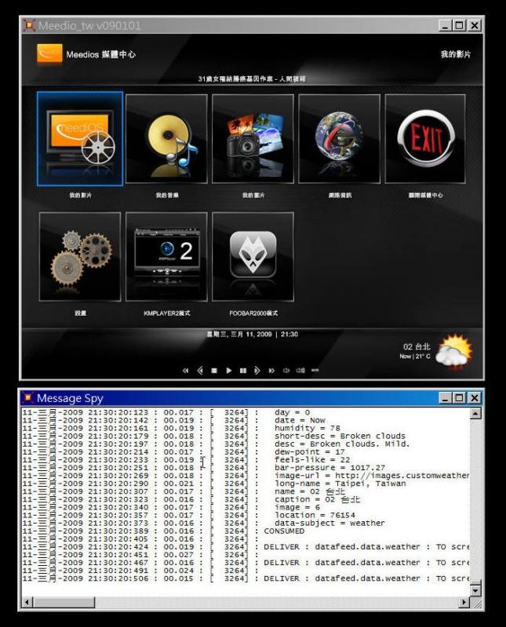Image resolution: width=506 pixels, height=627 pixels.
Task: Click the 'humidity = 78' log line
Action: pos(308,428)
